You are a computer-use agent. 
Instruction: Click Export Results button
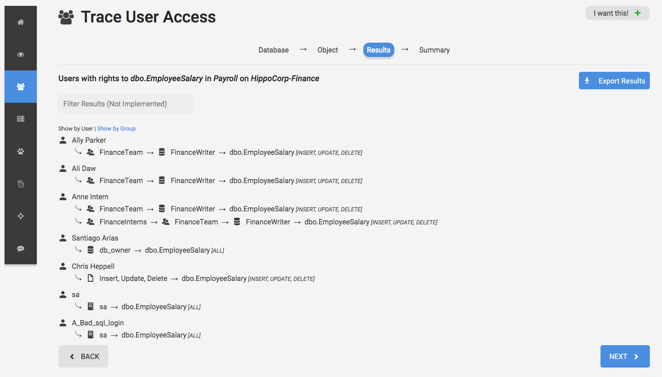[614, 81]
